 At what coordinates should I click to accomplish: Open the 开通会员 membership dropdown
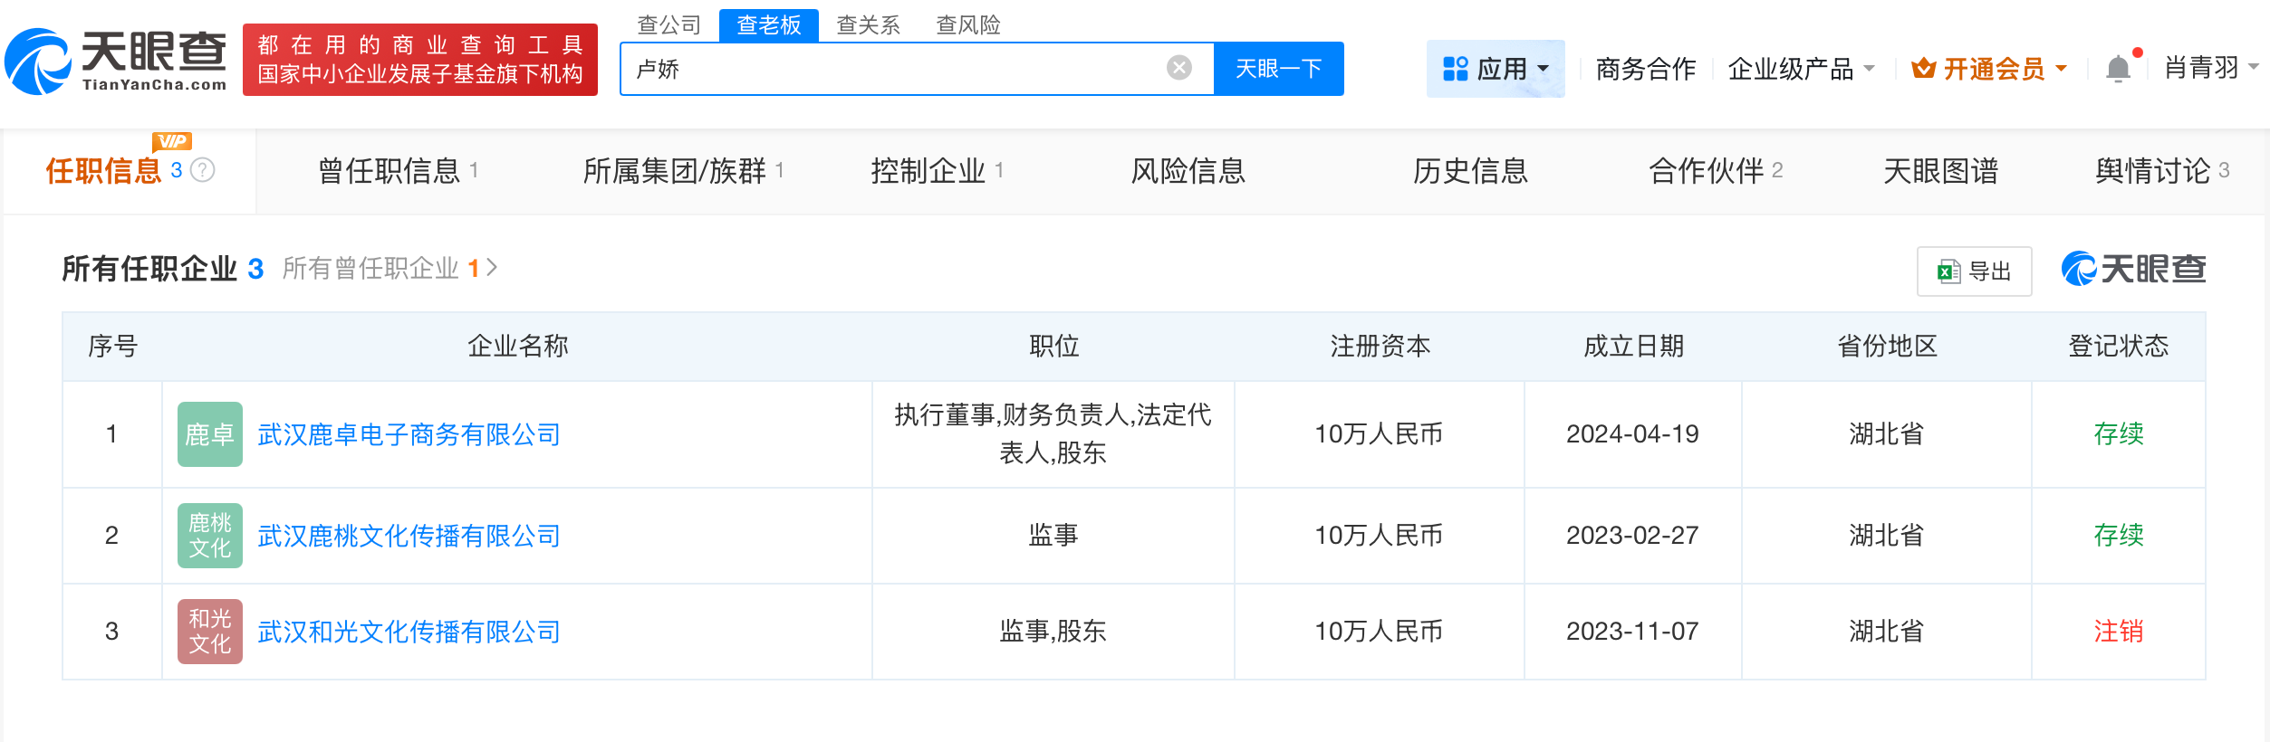(x=1989, y=69)
